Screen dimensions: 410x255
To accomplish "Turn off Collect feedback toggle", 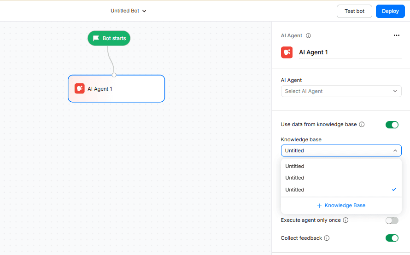I will 392,238.
